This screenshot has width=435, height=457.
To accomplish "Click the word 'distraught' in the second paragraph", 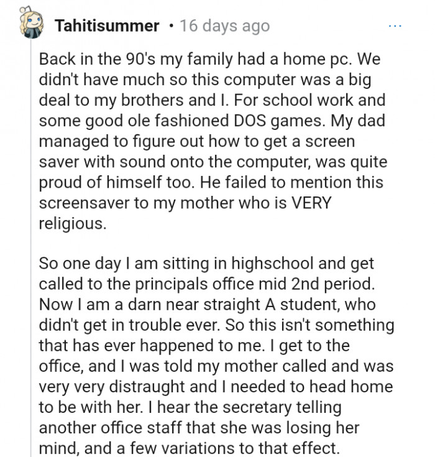I will pyautogui.click(x=147, y=387).
